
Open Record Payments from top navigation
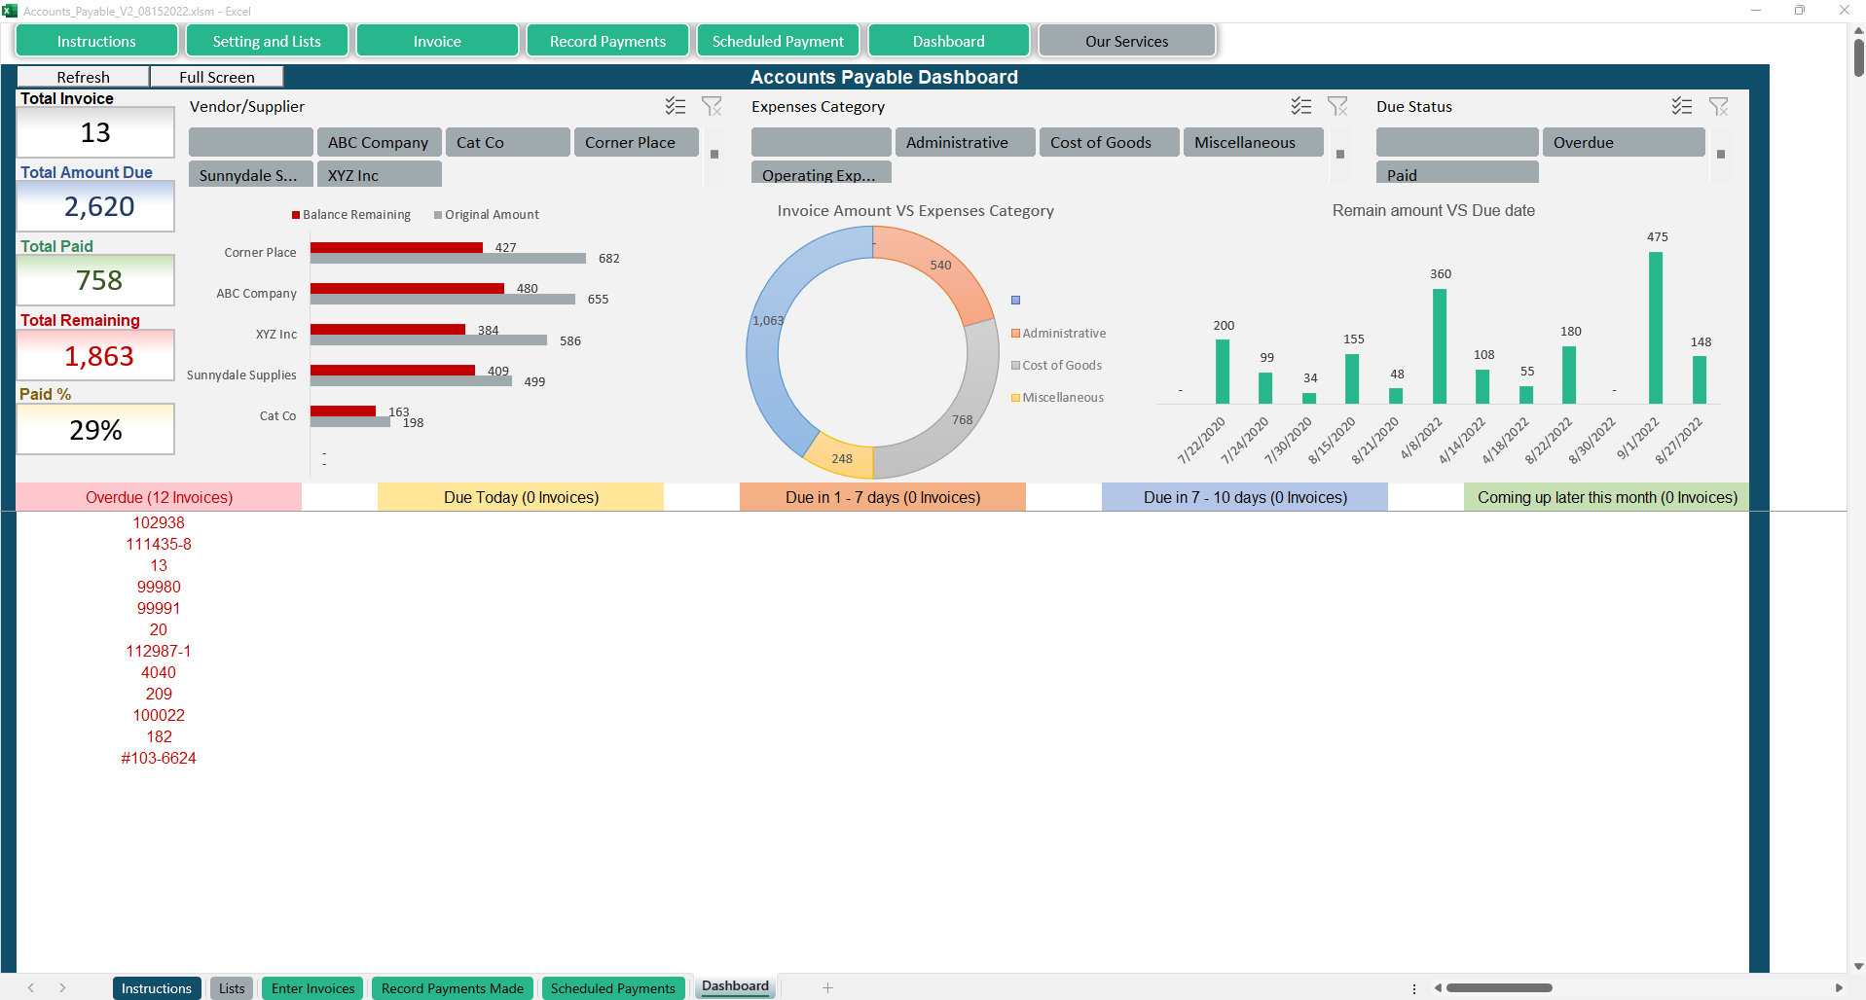coord(607,41)
